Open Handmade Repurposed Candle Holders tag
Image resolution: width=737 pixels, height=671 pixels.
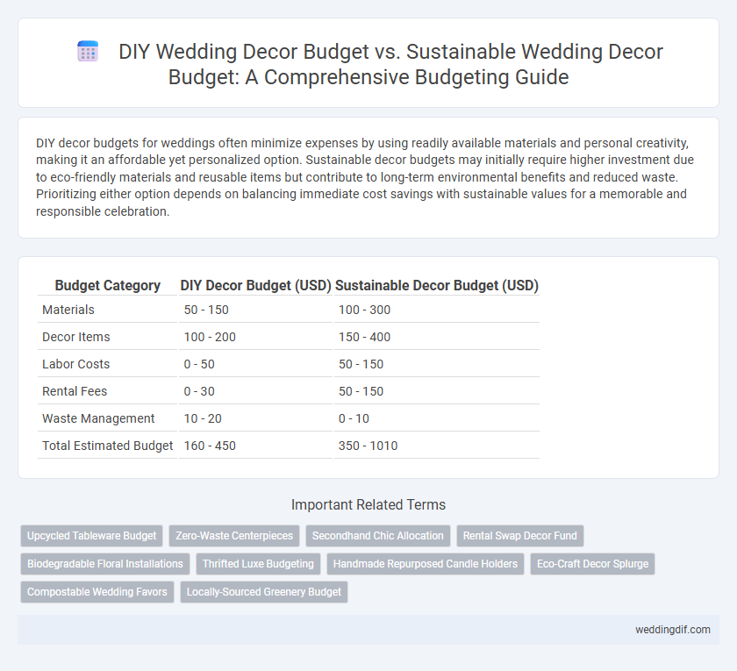[426, 564]
